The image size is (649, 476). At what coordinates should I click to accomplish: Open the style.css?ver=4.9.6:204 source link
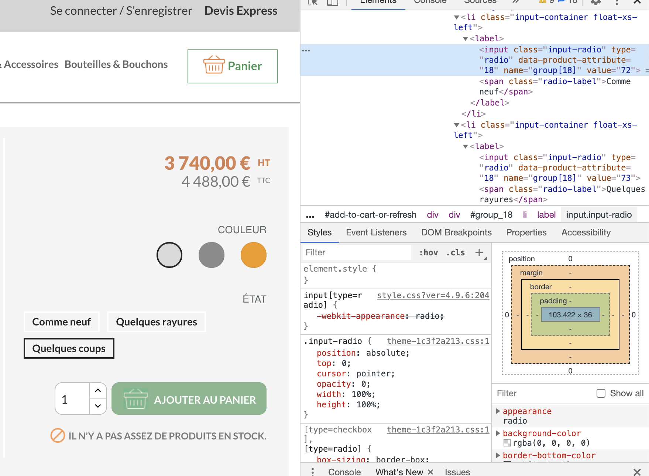433,295
